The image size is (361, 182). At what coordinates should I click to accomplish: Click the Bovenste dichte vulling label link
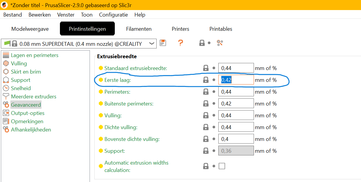click(x=132, y=139)
